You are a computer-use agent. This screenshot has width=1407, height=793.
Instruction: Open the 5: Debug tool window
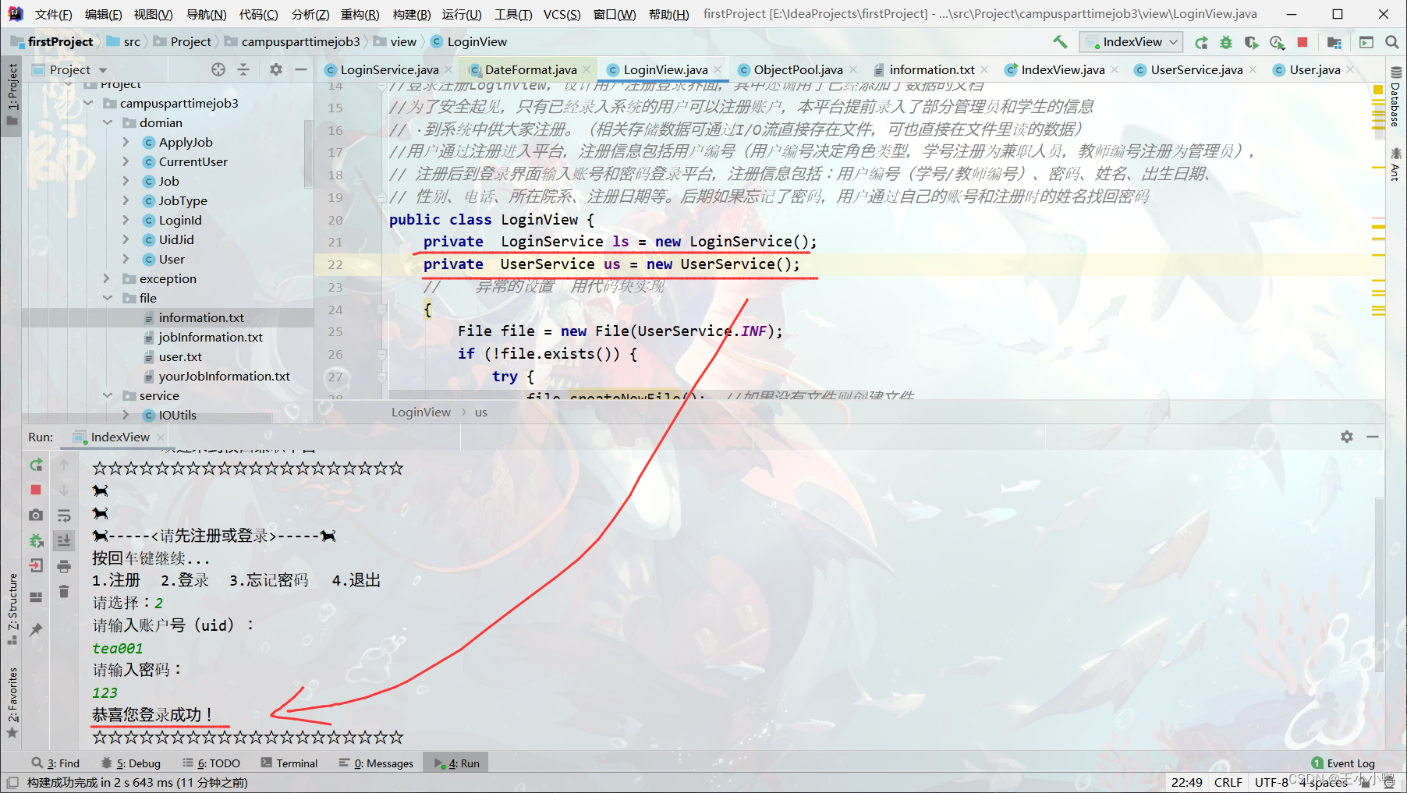(x=131, y=763)
